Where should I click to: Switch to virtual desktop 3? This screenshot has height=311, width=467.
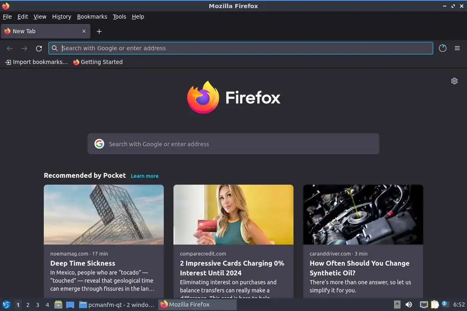38,305
